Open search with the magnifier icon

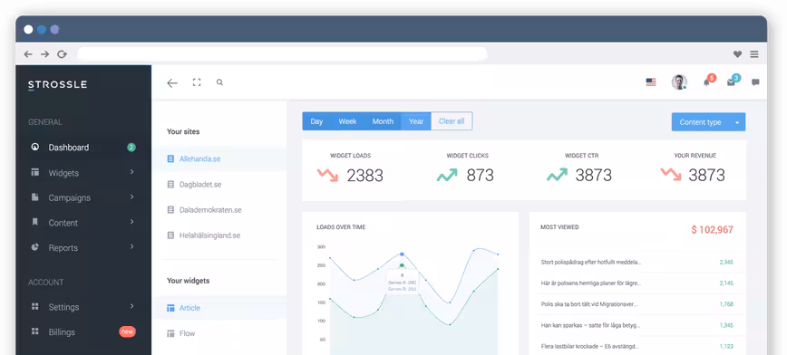point(219,82)
